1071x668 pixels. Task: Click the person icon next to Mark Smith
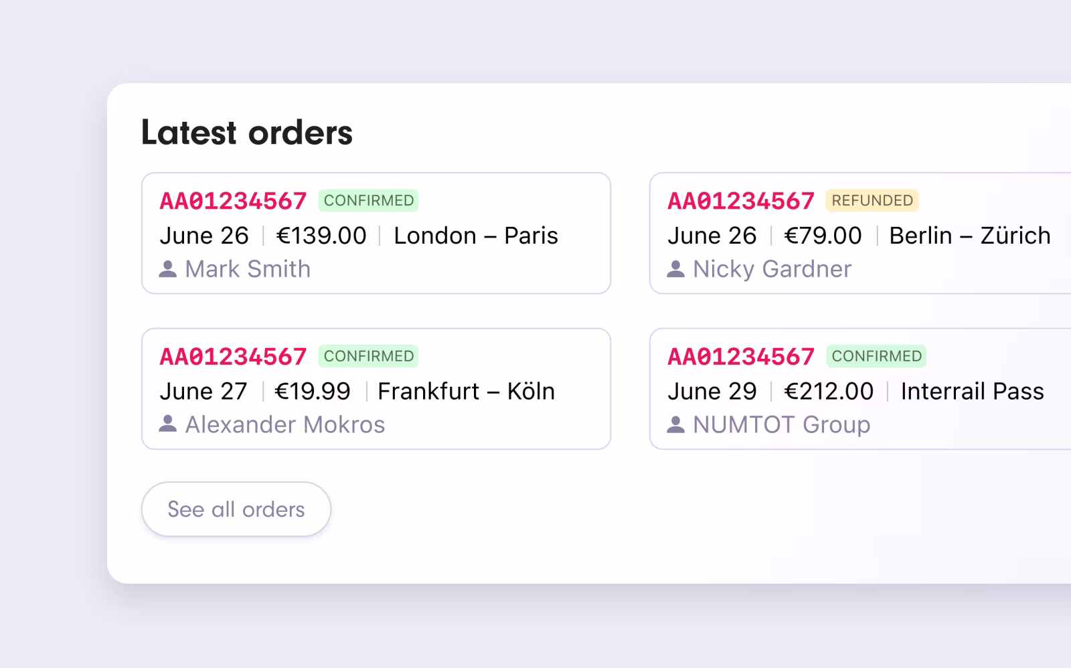pyautogui.click(x=166, y=269)
